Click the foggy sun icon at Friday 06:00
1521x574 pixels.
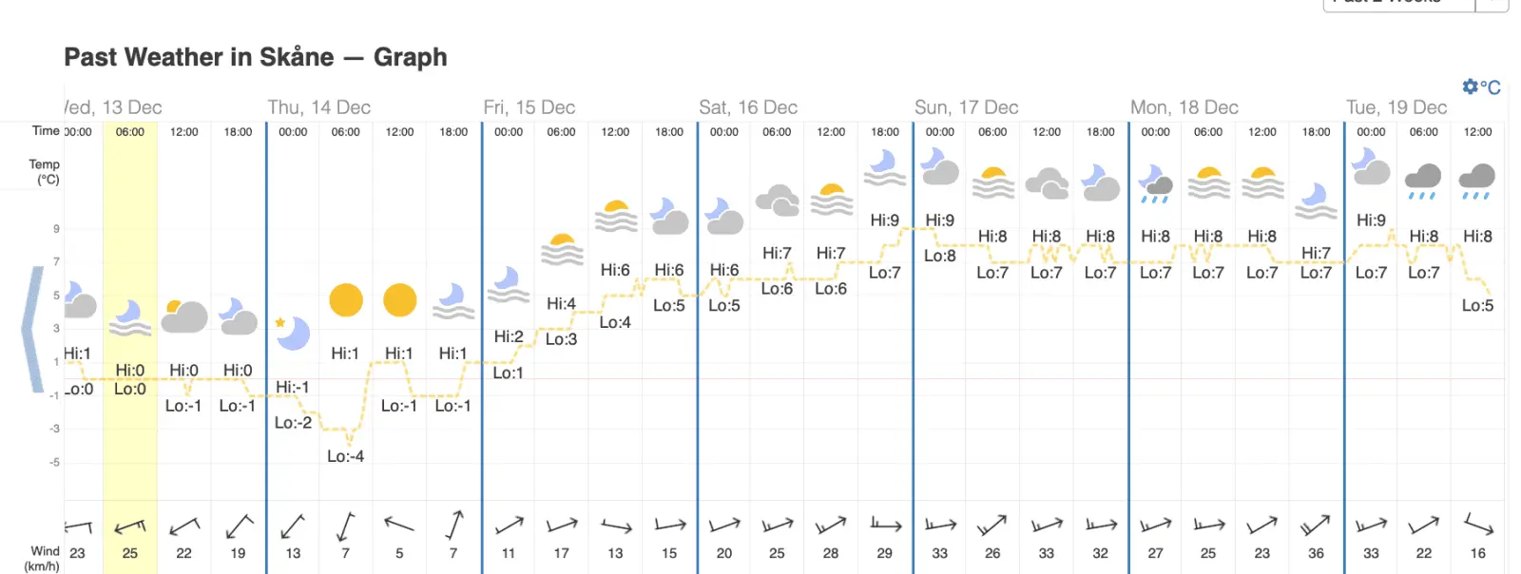[x=562, y=250]
